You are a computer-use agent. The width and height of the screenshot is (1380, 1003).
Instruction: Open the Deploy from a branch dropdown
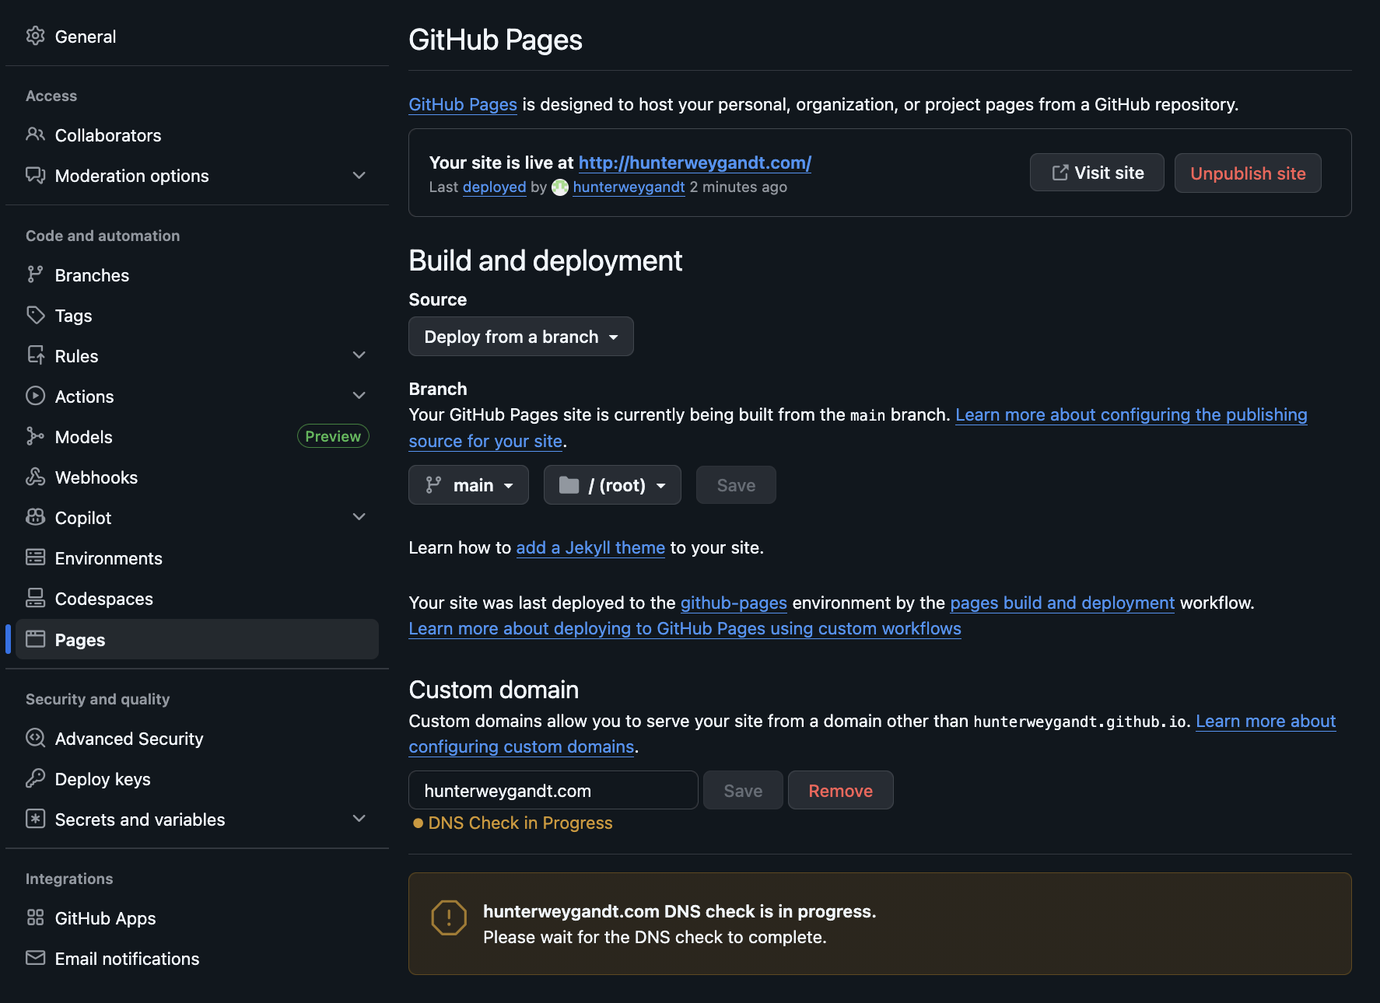[520, 337]
